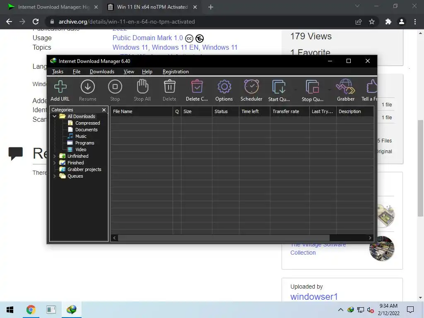
Task: Expand the Finished tree node
Action: pyautogui.click(x=55, y=163)
